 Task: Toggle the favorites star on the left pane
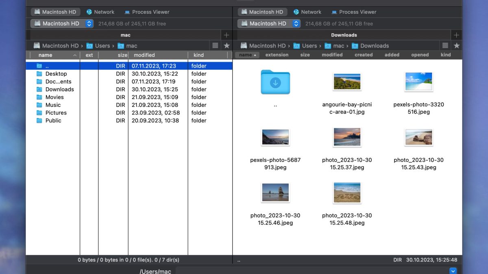(x=227, y=45)
